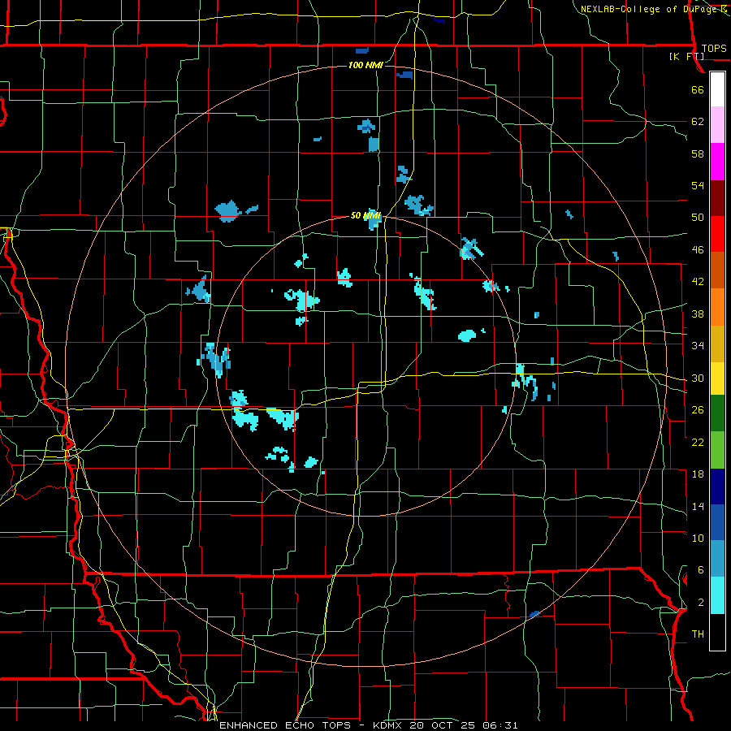Image resolution: width=731 pixels, height=731 pixels.
Task: Click the "26" legend value
Action: (x=698, y=410)
